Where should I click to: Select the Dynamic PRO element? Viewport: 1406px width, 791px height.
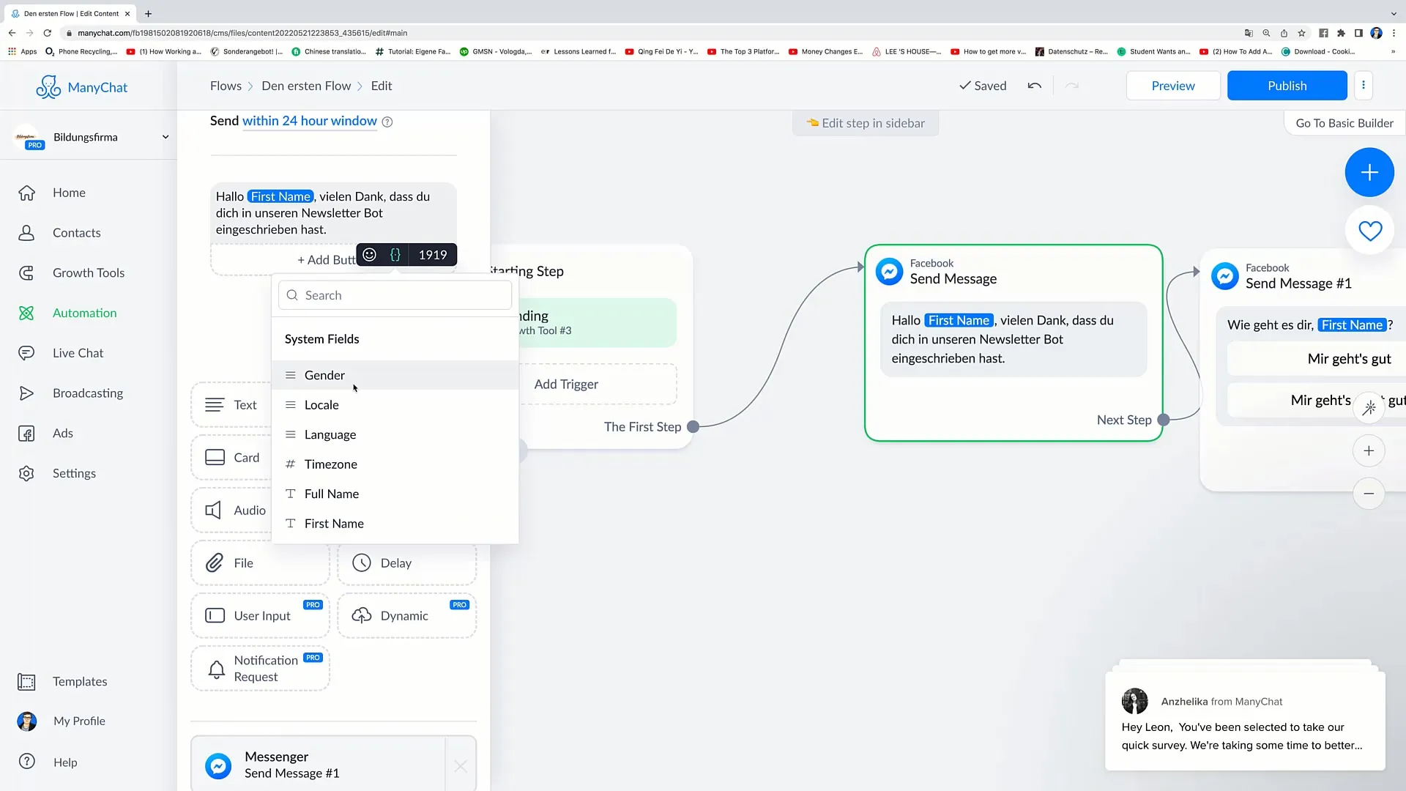click(x=406, y=615)
